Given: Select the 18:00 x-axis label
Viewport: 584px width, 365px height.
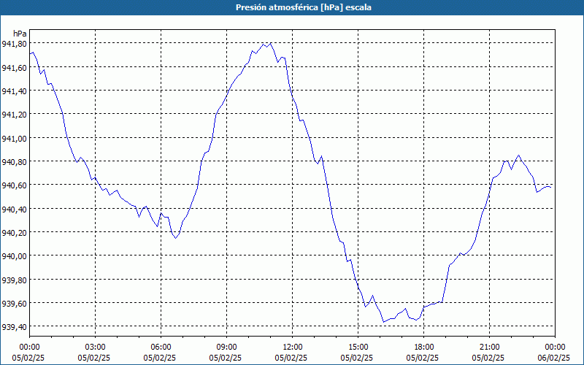Looking at the screenshot, I should pos(423,347).
